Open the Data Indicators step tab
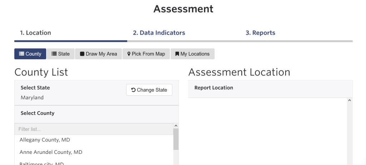The height and width of the screenshot is (165, 366). (x=159, y=33)
